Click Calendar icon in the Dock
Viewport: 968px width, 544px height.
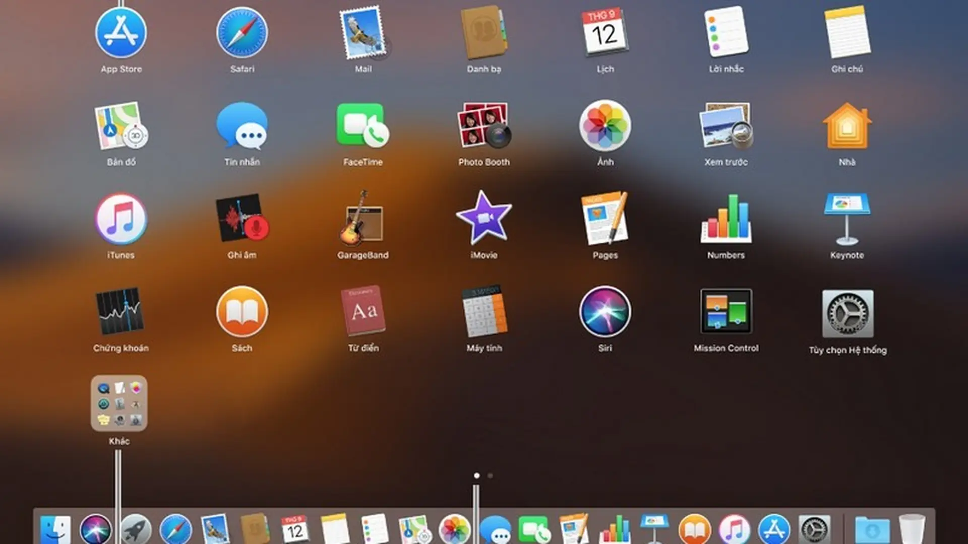tap(295, 530)
